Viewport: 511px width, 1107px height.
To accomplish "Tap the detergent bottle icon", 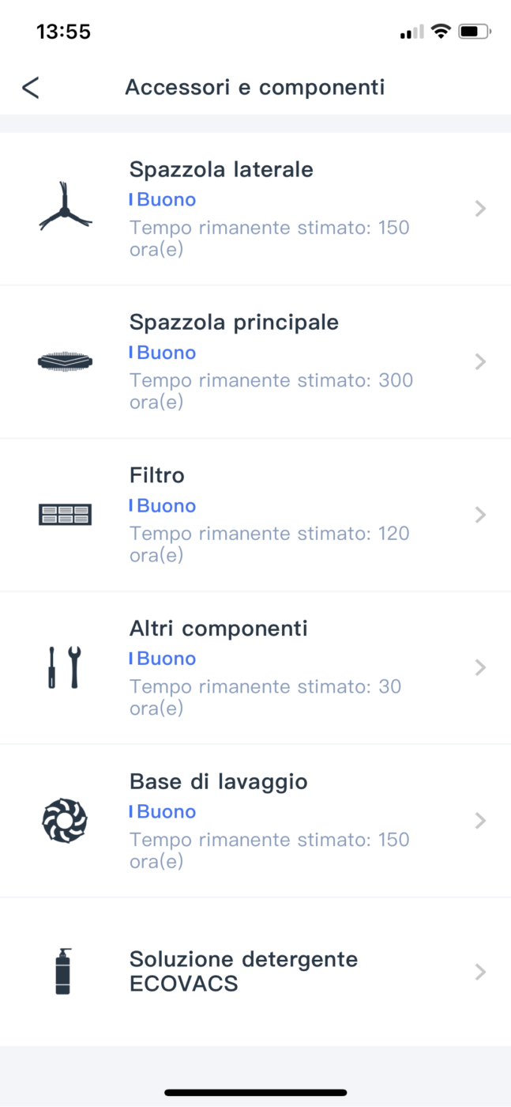I will [63, 971].
